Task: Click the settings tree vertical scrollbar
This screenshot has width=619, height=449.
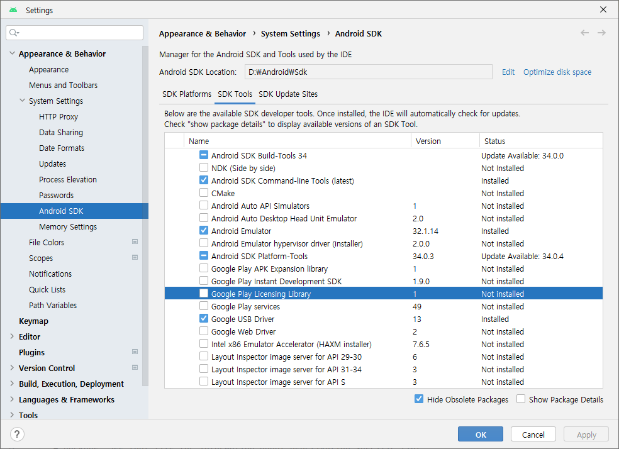Action: pos(145,216)
